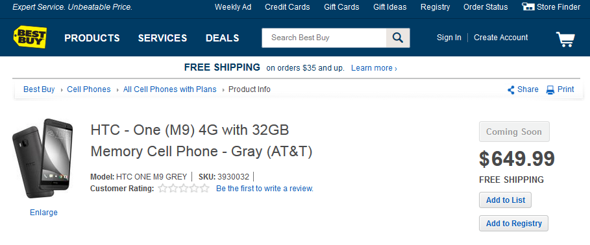The width and height of the screenshot is (590, 245).
Task: Click the Print printer icon
Action: (550, 90)
